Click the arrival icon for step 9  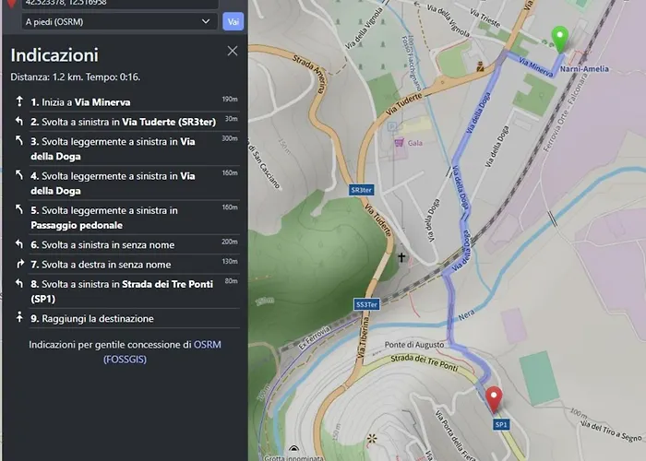(19, 318)
